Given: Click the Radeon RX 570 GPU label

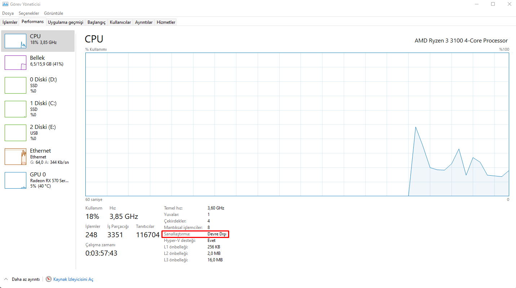Looking at the screenshot, I should pos(49,181).
